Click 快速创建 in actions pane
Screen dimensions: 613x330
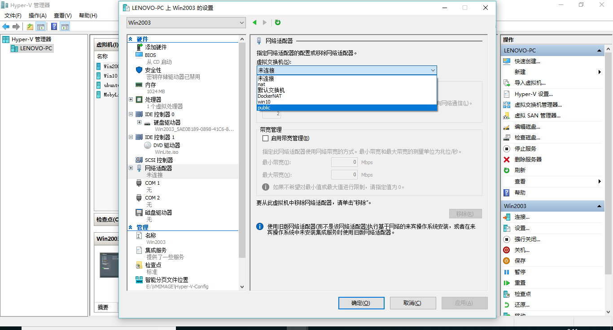tap(528, 61)
